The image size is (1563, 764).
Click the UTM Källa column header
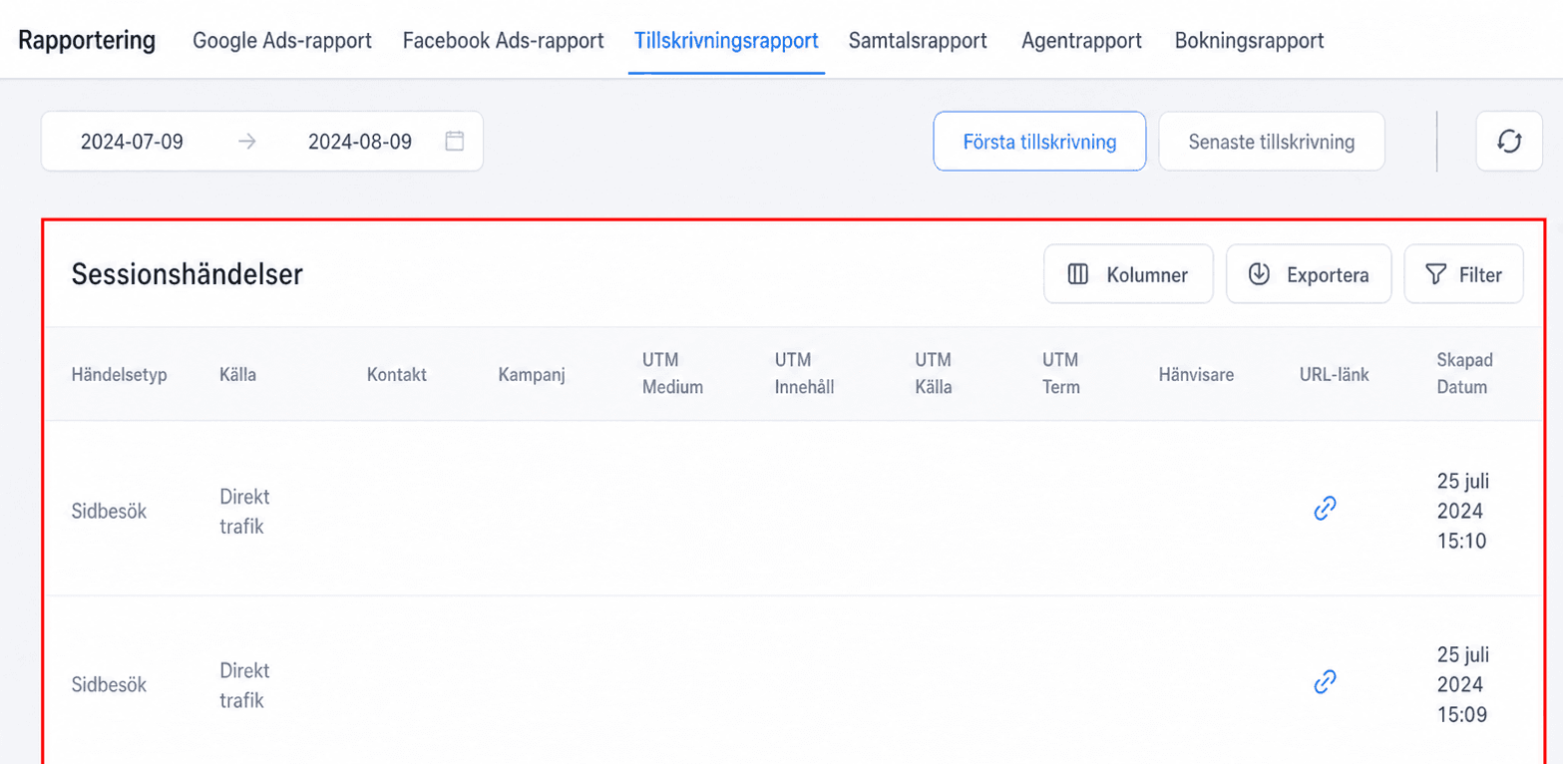point(934,374)
